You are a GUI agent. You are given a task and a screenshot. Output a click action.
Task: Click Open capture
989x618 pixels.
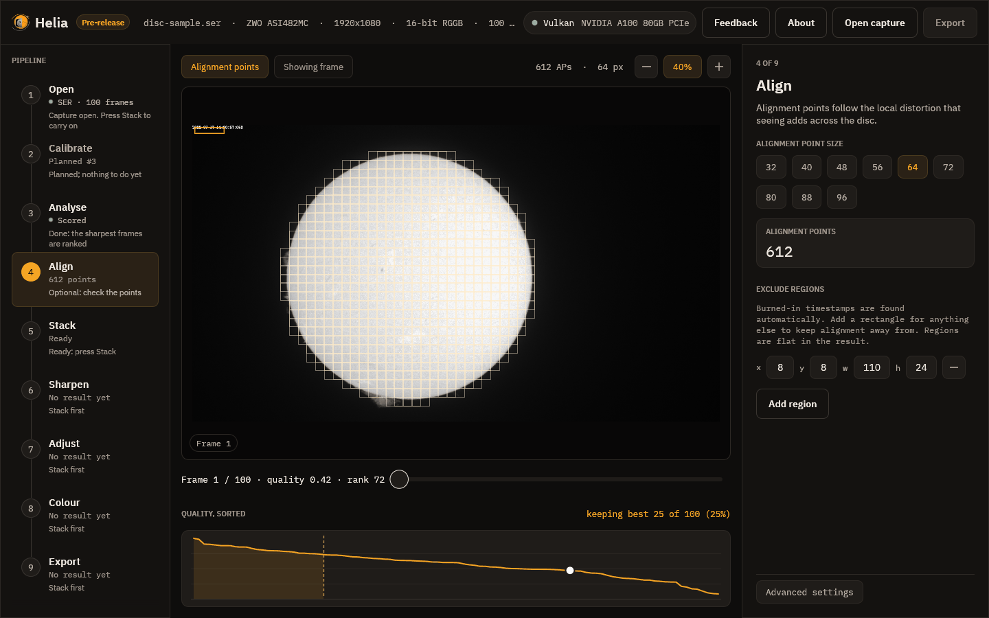875,23
